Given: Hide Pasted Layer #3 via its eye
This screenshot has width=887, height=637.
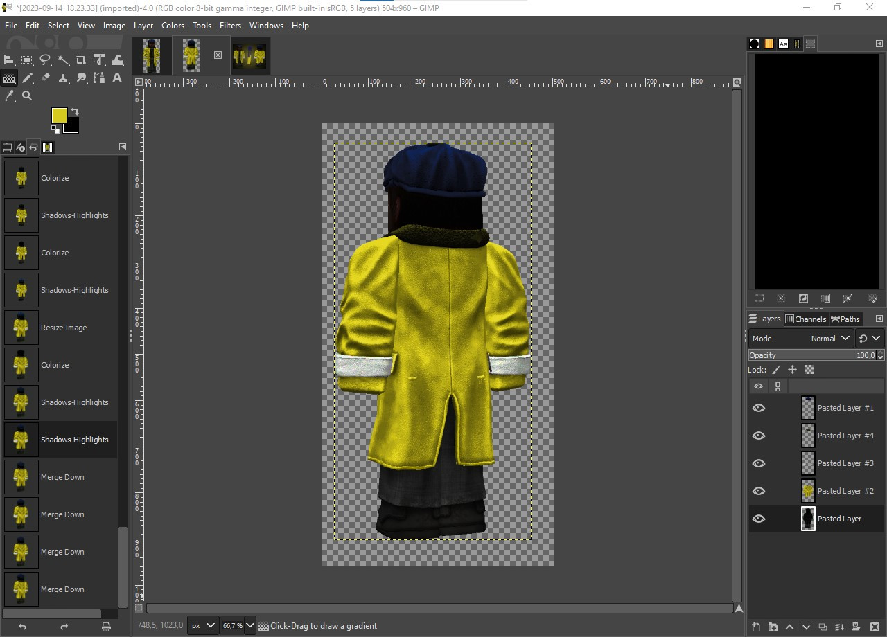Looking at the screenshot, I should pyautogui.click(x=759, y=463).
